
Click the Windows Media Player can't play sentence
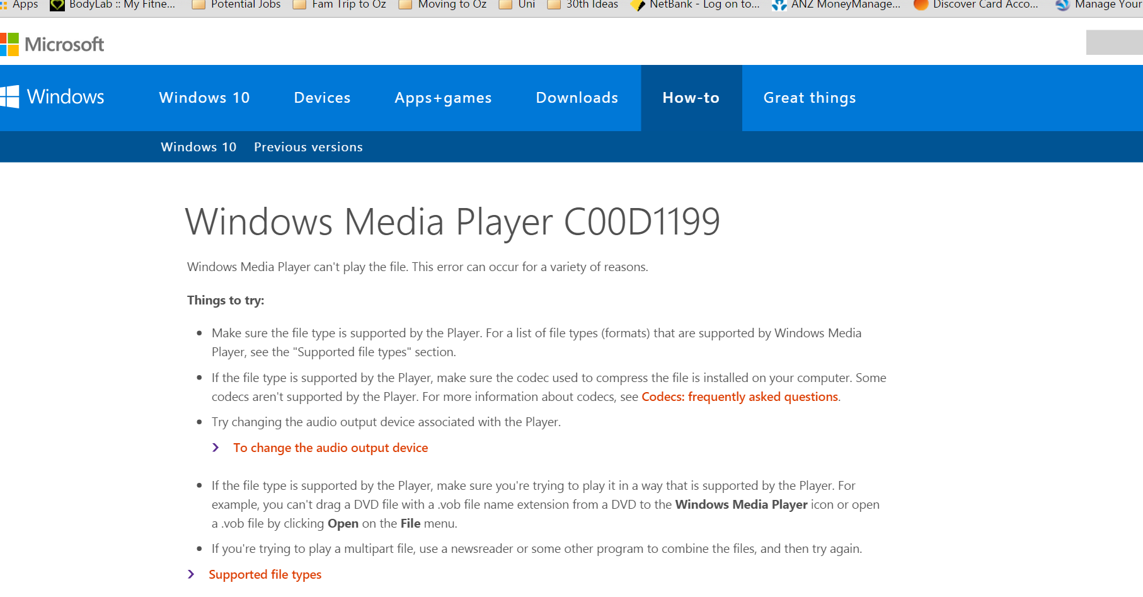(x=418, y=267)
